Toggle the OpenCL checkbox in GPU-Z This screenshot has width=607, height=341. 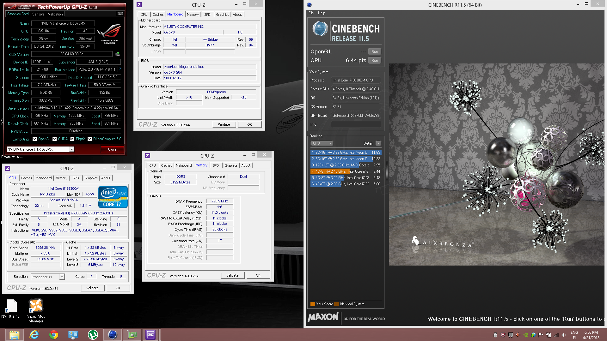tap(35, 139)
